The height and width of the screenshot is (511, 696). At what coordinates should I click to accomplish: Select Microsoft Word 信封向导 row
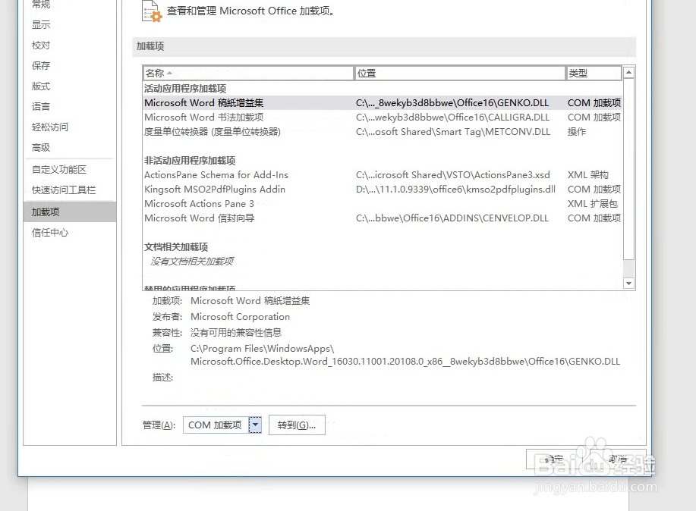[x=383, y=218]
